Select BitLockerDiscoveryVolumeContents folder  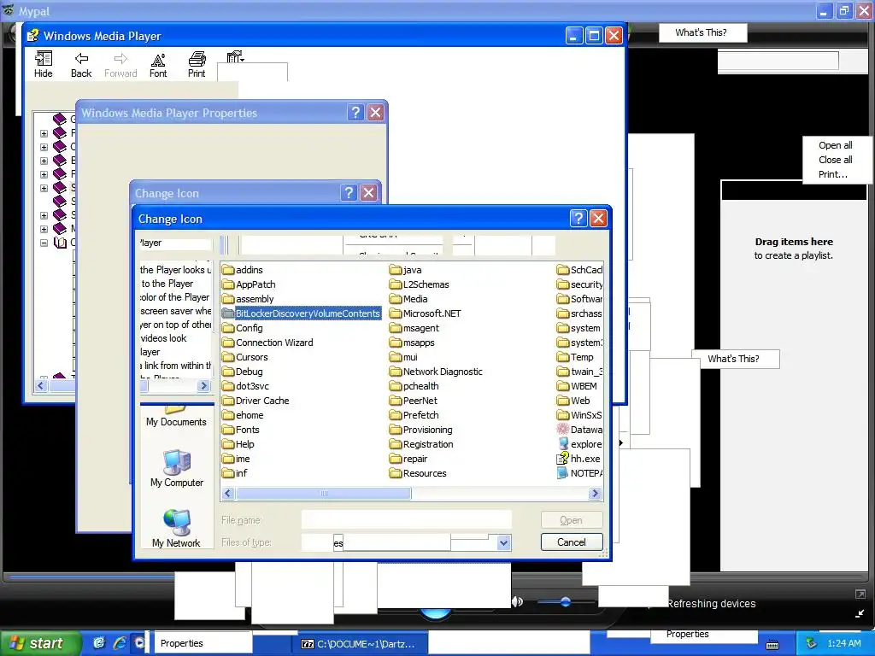click(x=302, y=313)
